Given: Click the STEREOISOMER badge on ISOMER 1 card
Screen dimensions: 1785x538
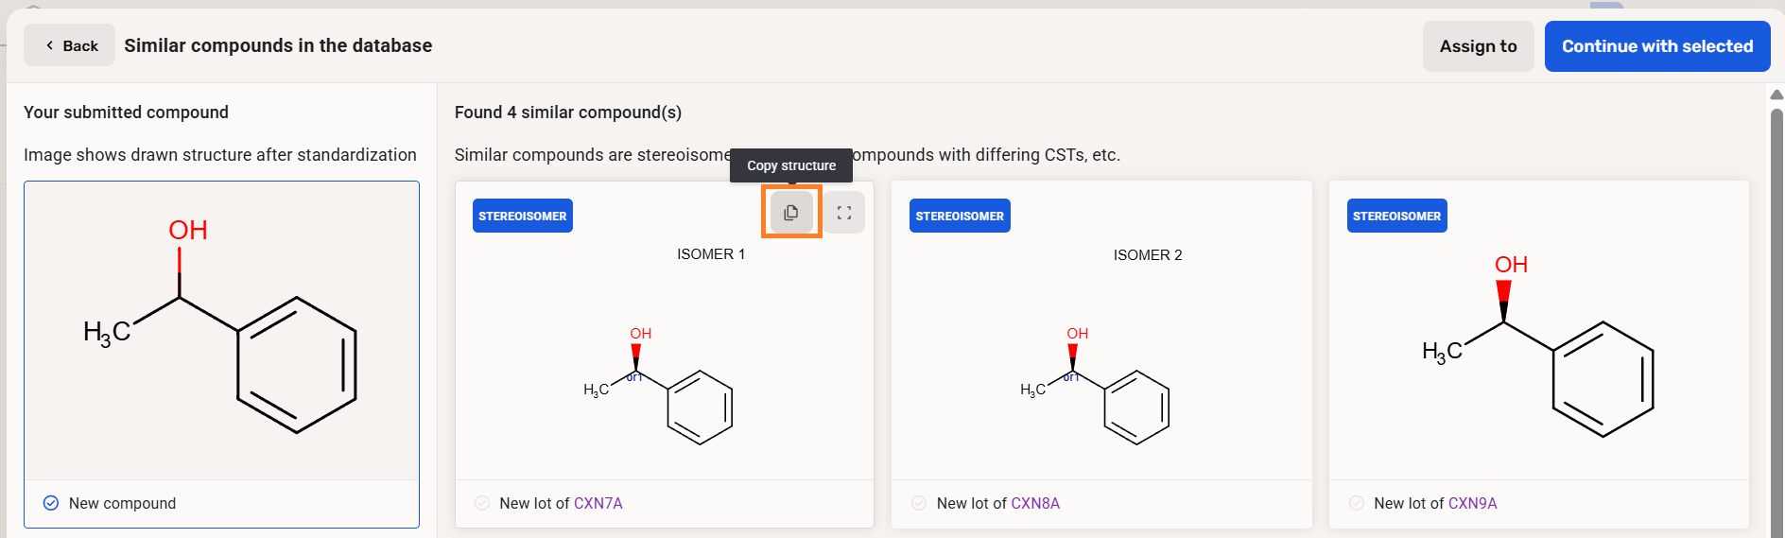Looking at the screenshot, I should coord(522,216).
